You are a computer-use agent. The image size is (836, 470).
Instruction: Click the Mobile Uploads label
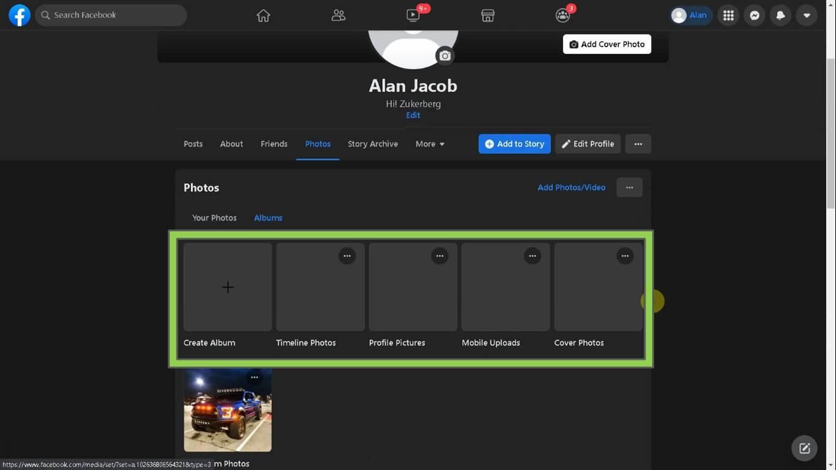(x=491, y=343)
